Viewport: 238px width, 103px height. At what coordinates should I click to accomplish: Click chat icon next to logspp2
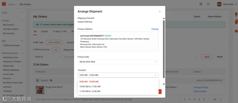point(51,80)
